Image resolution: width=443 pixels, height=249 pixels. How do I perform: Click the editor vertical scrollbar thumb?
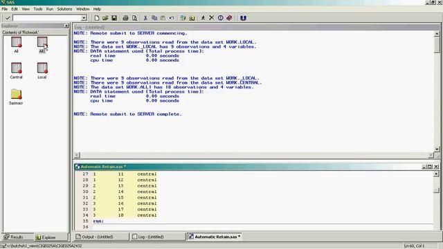click(x=436, y=191)
